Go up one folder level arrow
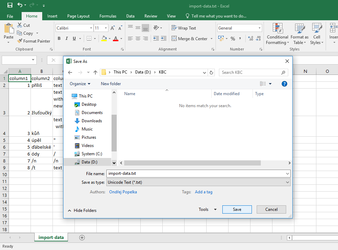 tap(95, 72)
